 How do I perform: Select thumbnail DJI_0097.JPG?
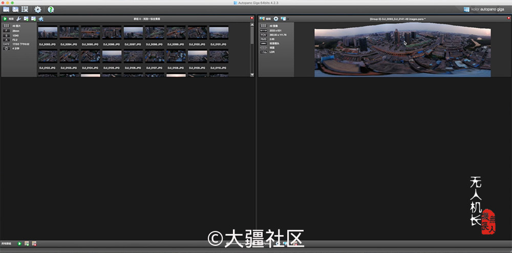click(x=133, y=33)
